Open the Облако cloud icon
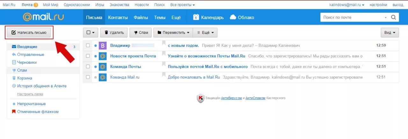Viewport: 408px width, 139px height. point(233,17)
